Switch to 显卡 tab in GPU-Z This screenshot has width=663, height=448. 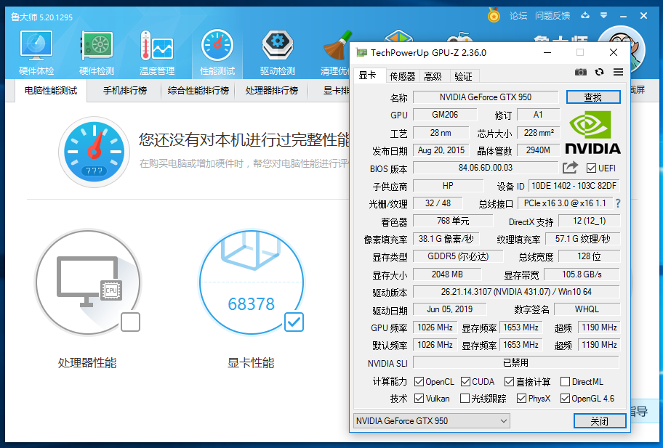(369, 76)
